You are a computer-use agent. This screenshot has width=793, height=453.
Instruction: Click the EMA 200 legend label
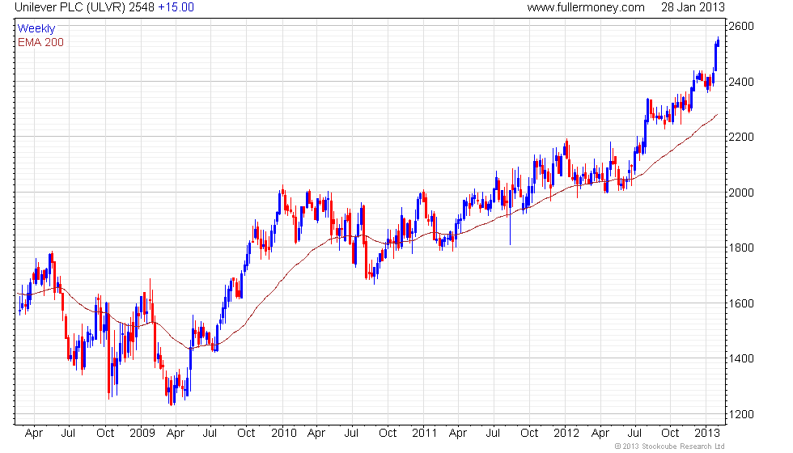click(41, 42)
